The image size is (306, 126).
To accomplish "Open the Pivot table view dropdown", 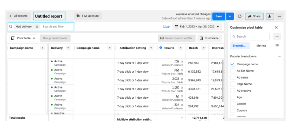I will point(23,38).
